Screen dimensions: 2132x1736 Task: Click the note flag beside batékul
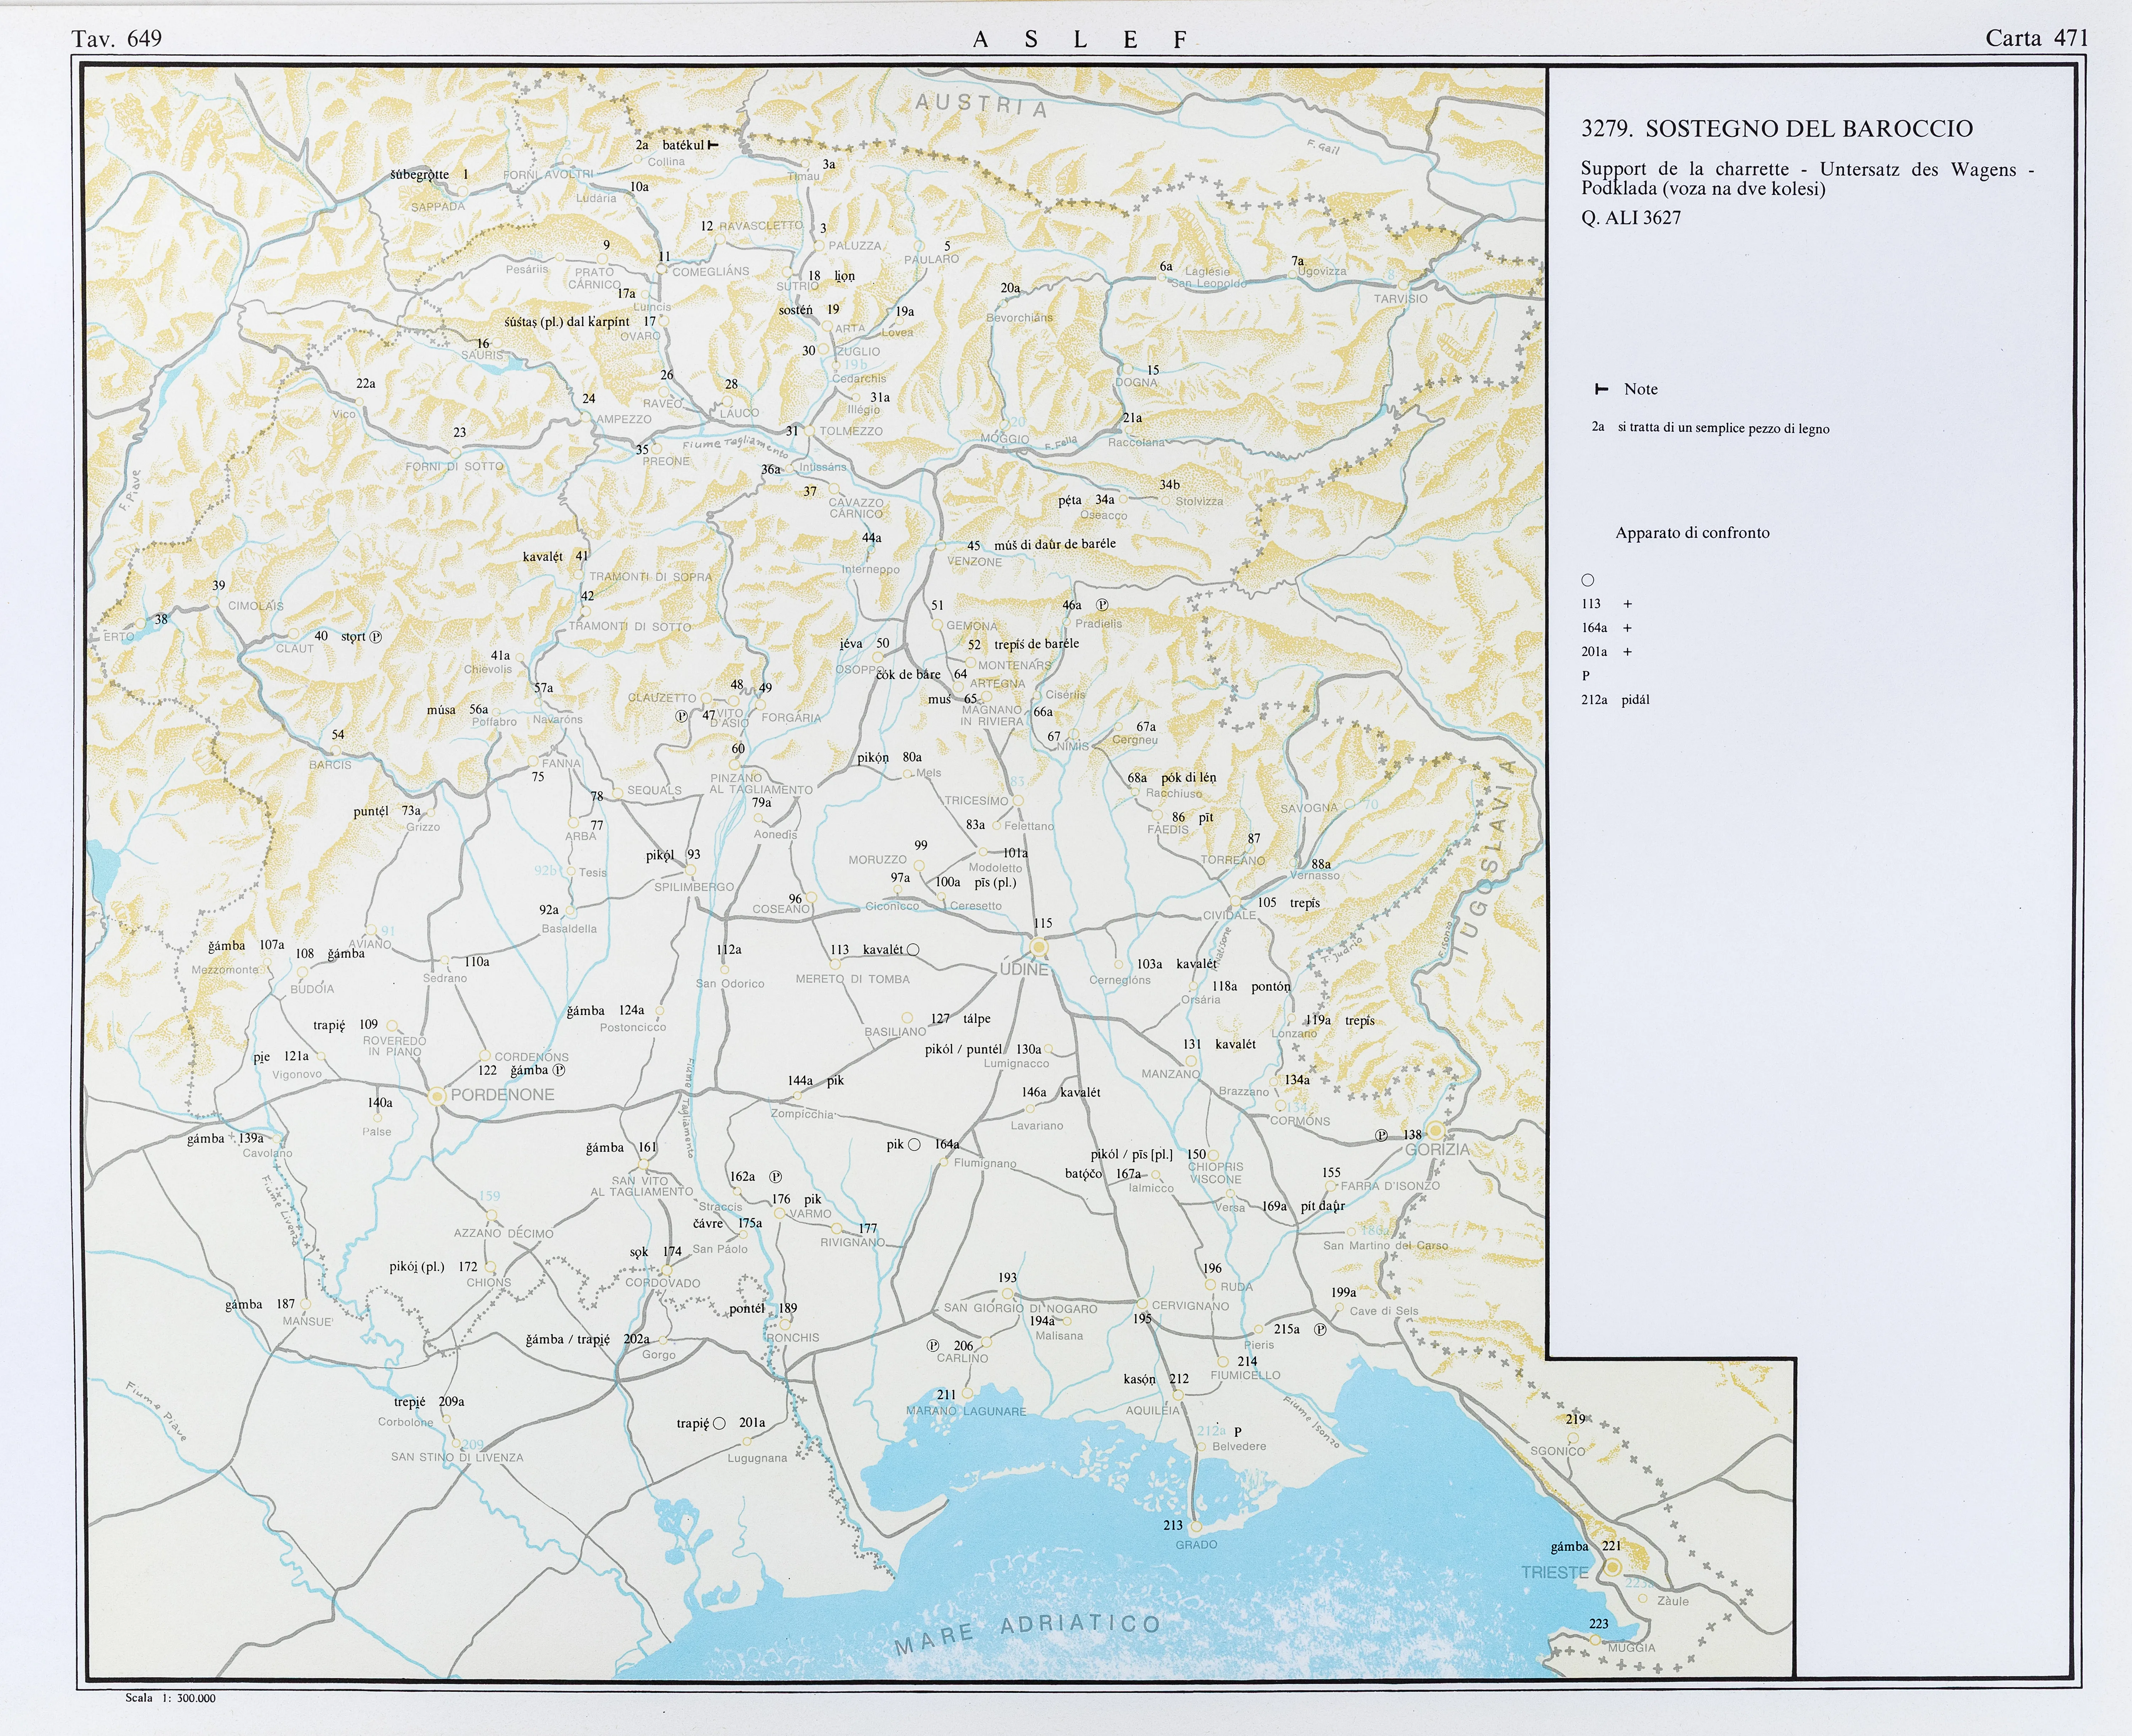coord(713,145)
